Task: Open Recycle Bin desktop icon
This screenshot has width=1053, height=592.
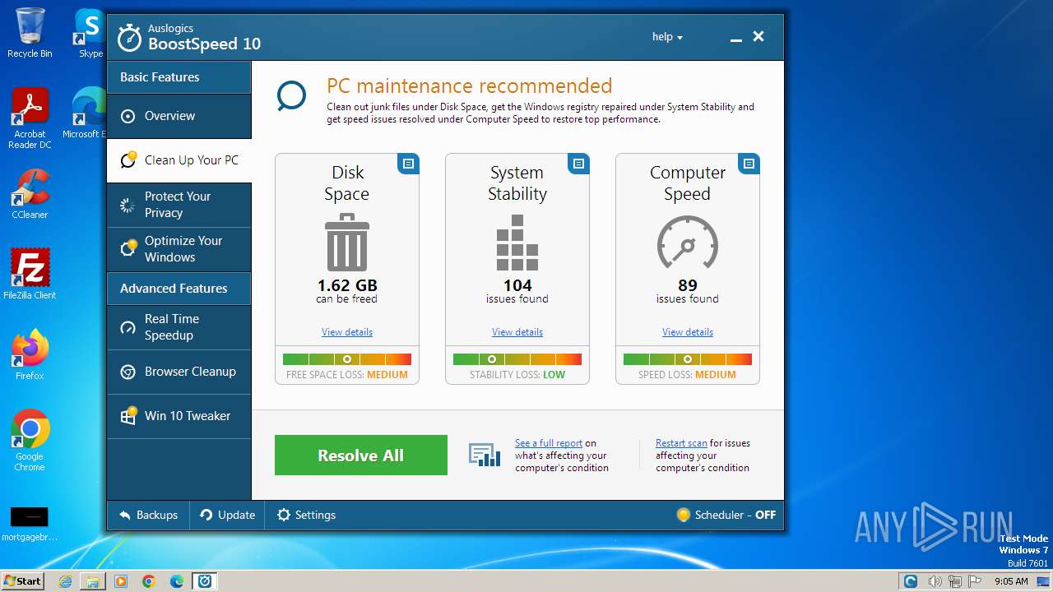Action: 30,33
